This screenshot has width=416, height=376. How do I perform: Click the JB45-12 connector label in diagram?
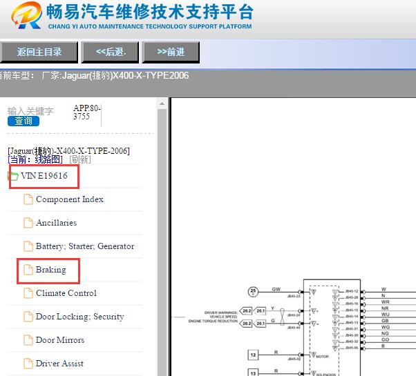tap(352, 291)
